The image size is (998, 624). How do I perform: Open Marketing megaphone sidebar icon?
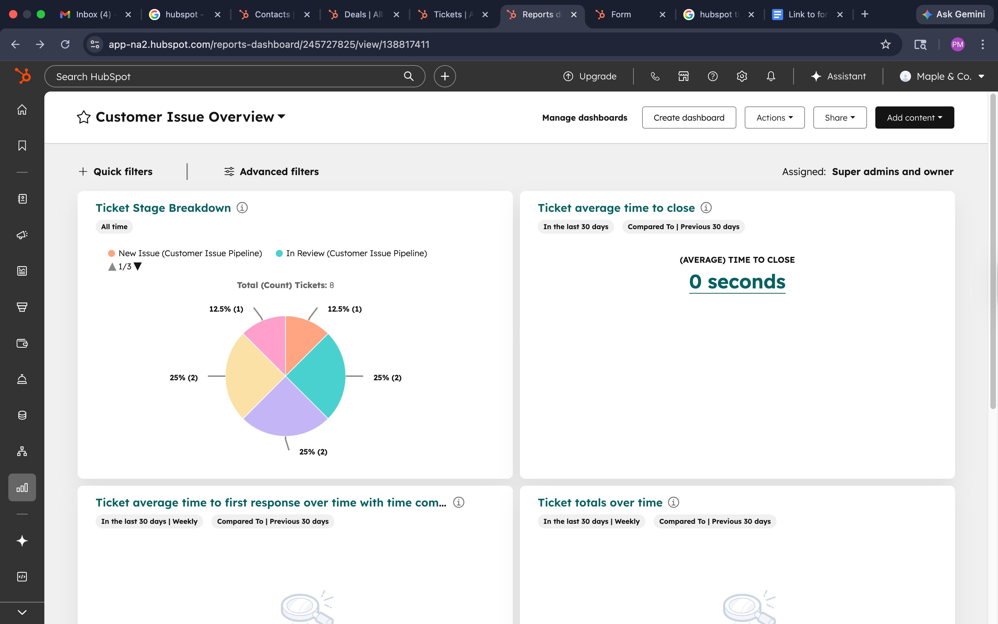coord(22,235)
